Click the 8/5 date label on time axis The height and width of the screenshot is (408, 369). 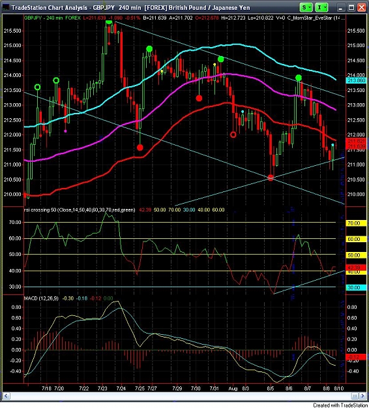pos(271,388)
